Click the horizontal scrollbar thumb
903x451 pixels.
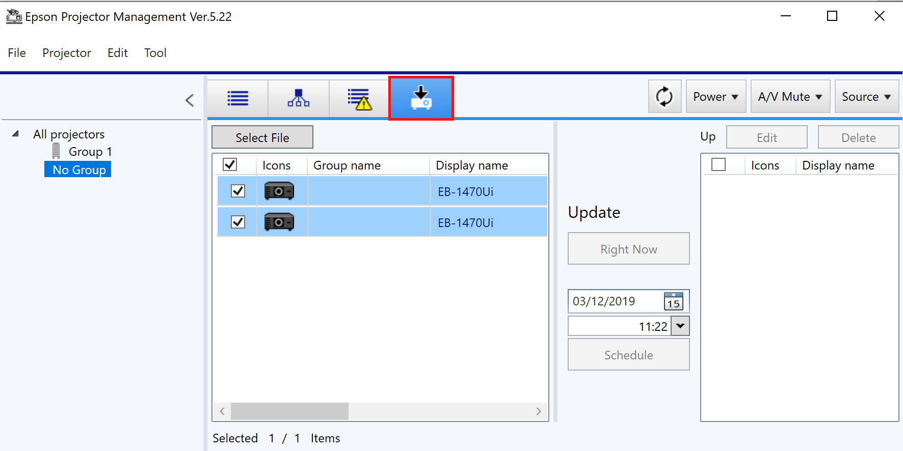point(289,411)
